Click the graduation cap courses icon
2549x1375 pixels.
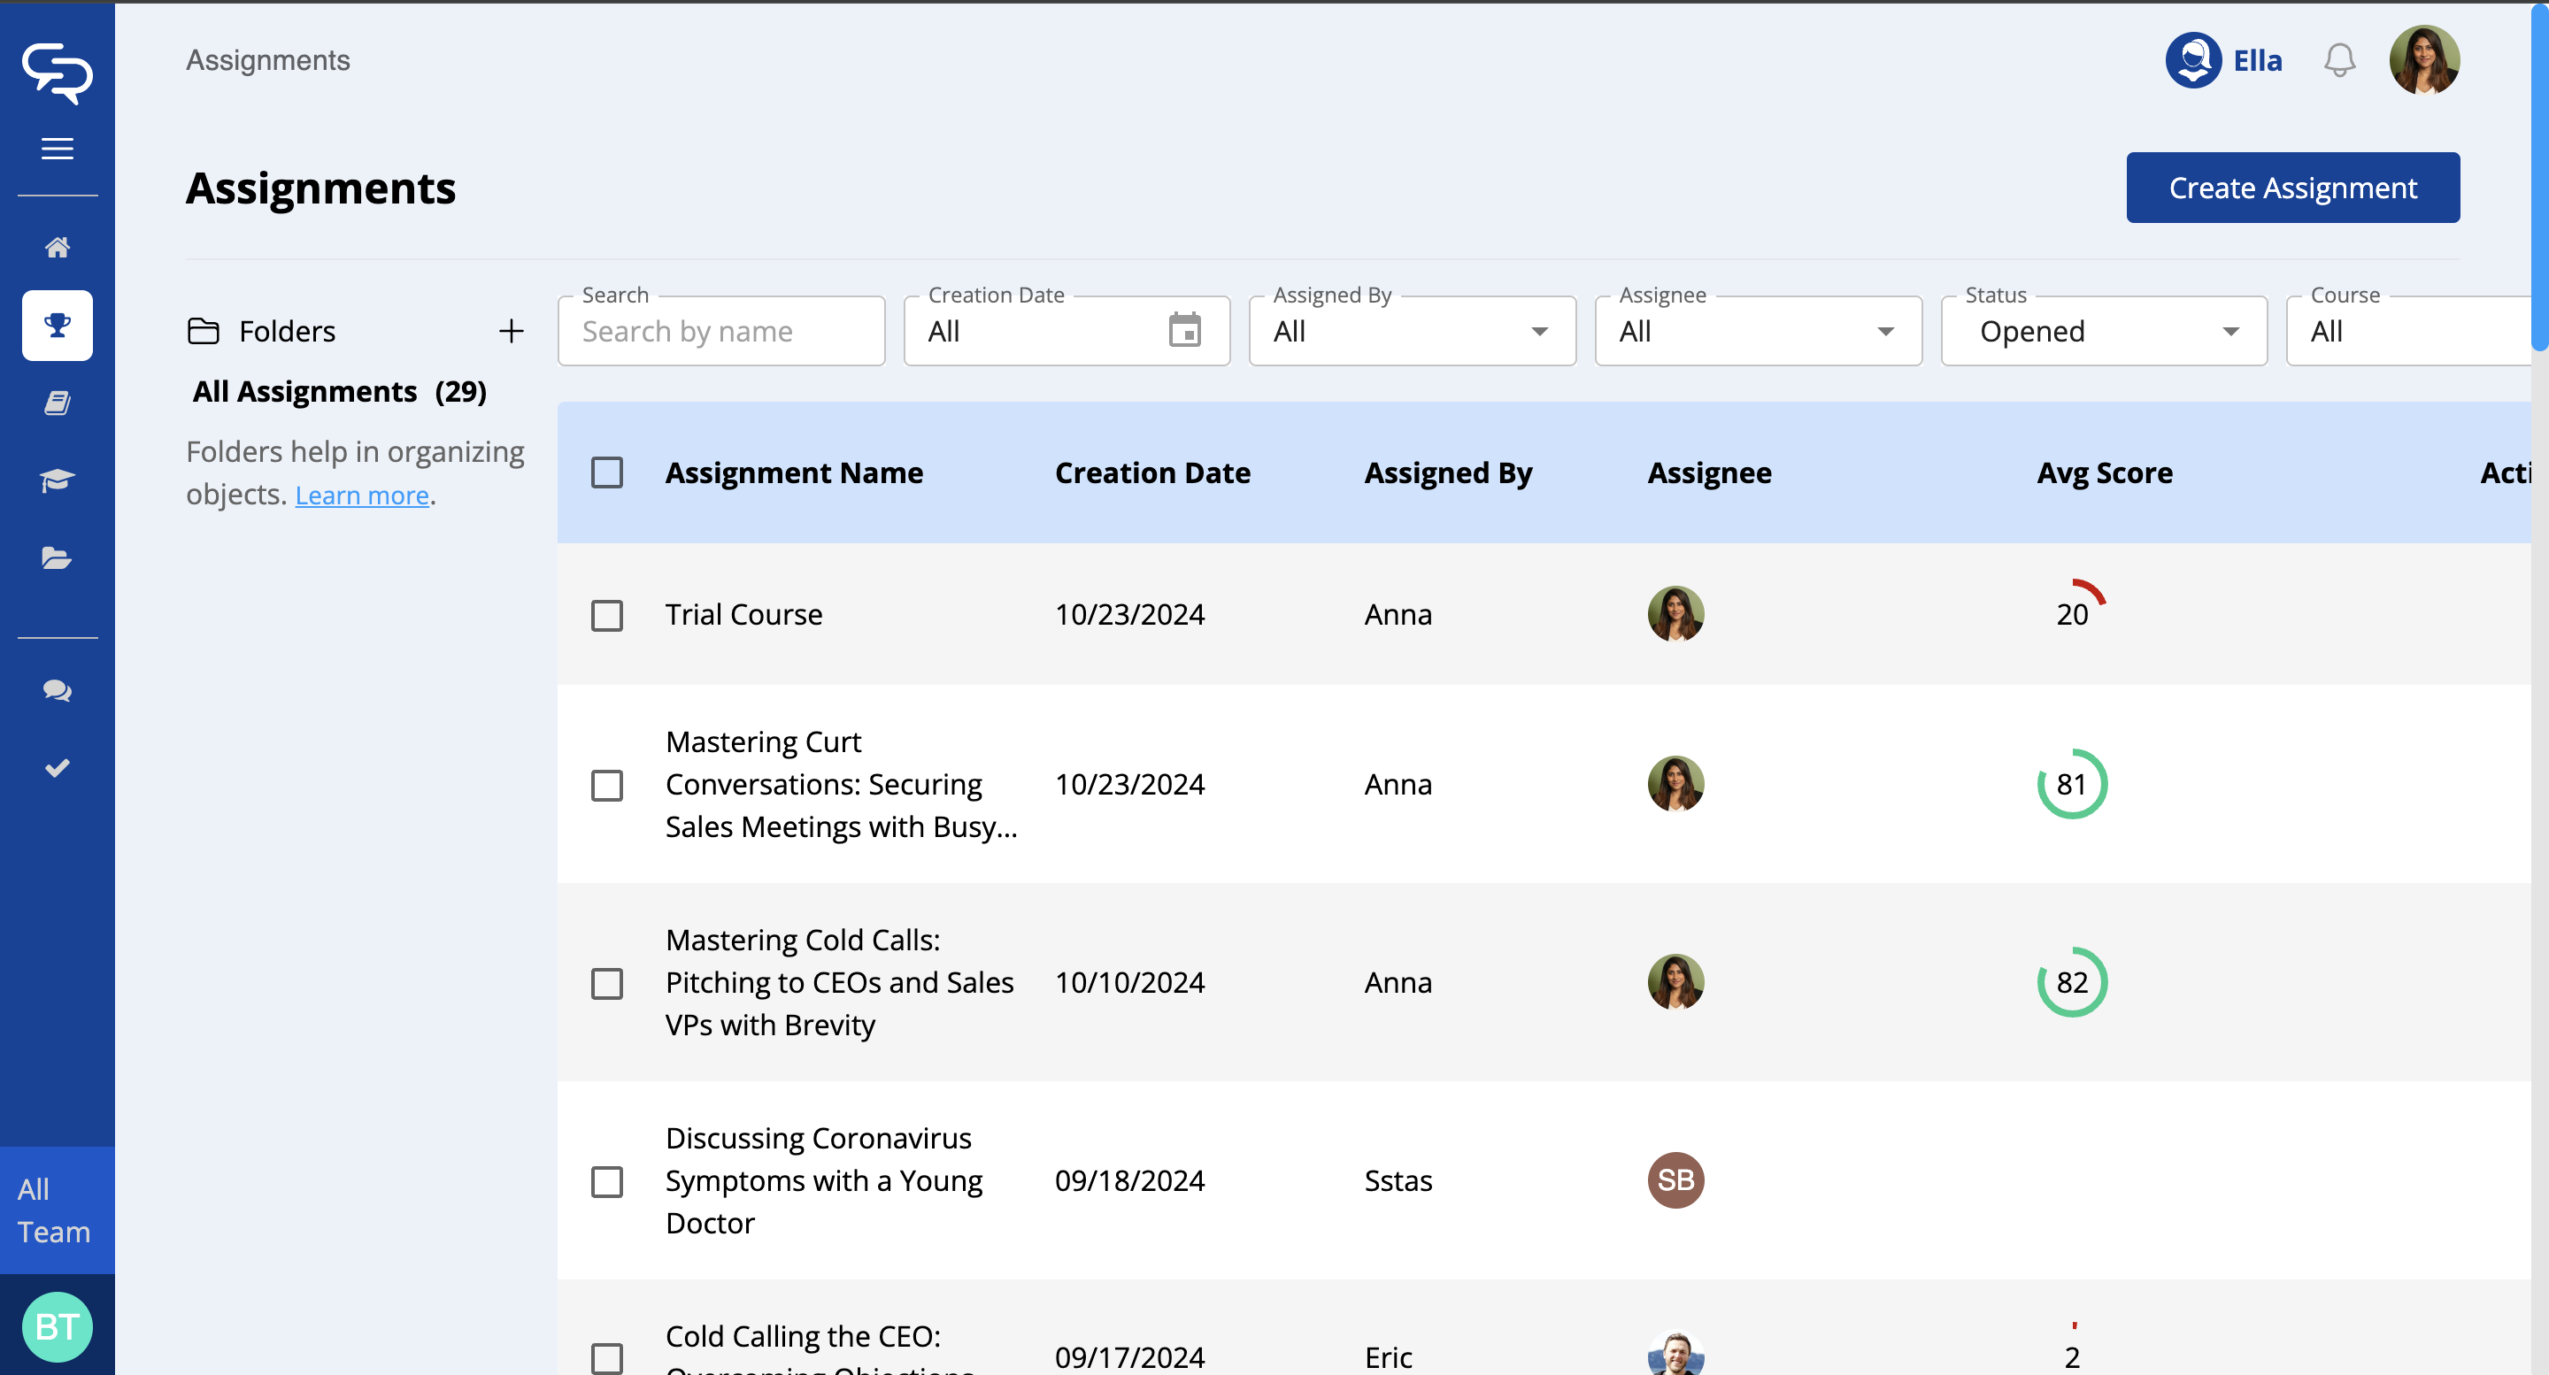click(x=58, y=480)
